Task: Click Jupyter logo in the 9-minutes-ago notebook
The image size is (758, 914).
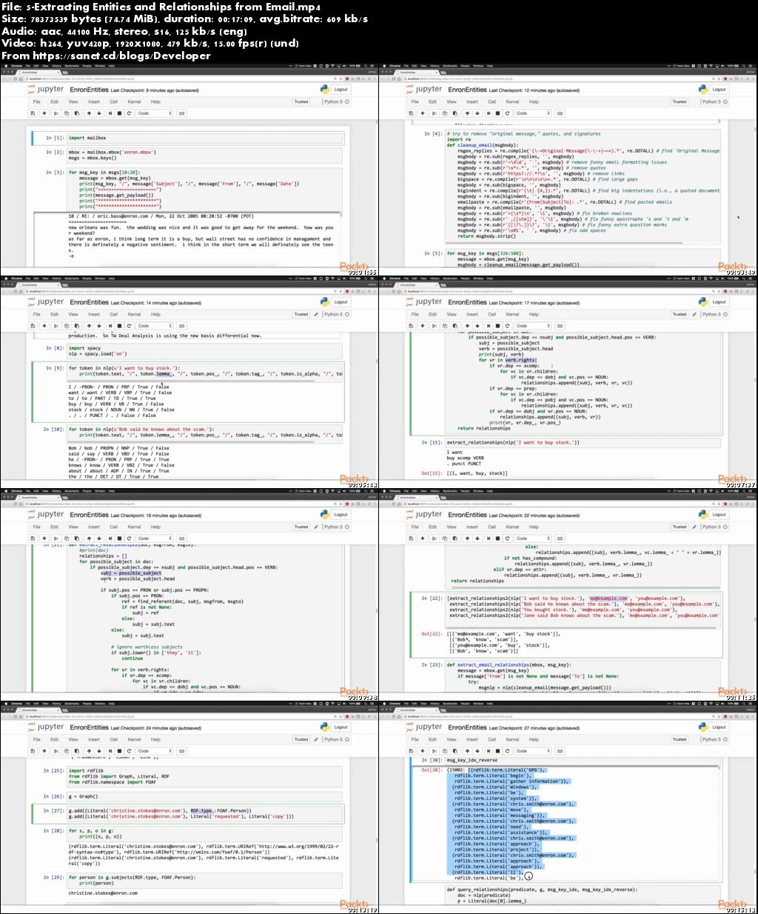Action: 46,89
